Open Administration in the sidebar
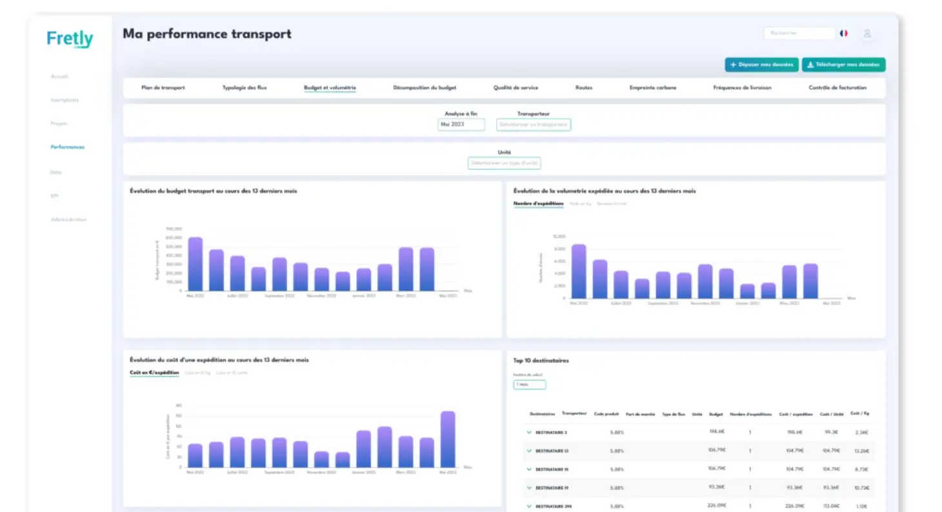The image size is (942, 512). pos(68,219)
